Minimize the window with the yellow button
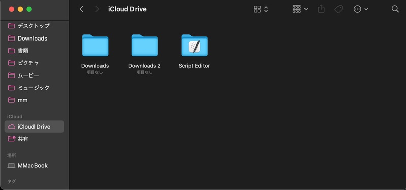 [x=20, y=9]
